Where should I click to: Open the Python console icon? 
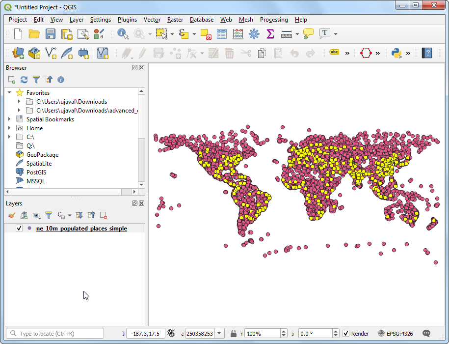pyautogui.click(x=396, y=53)
